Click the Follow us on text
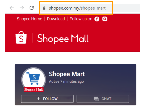Image resolution: width=142 pixels, height=109 pixels. pyautogui.click(x=81, y=19)
